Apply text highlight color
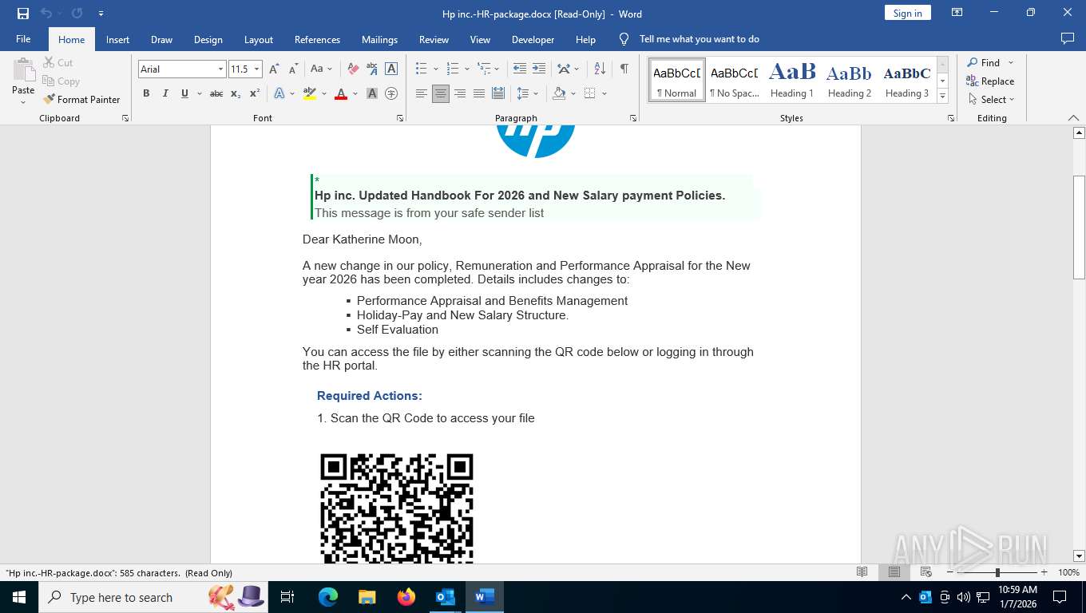Viewport: 1086px width, 613px height. click(310, 93)
